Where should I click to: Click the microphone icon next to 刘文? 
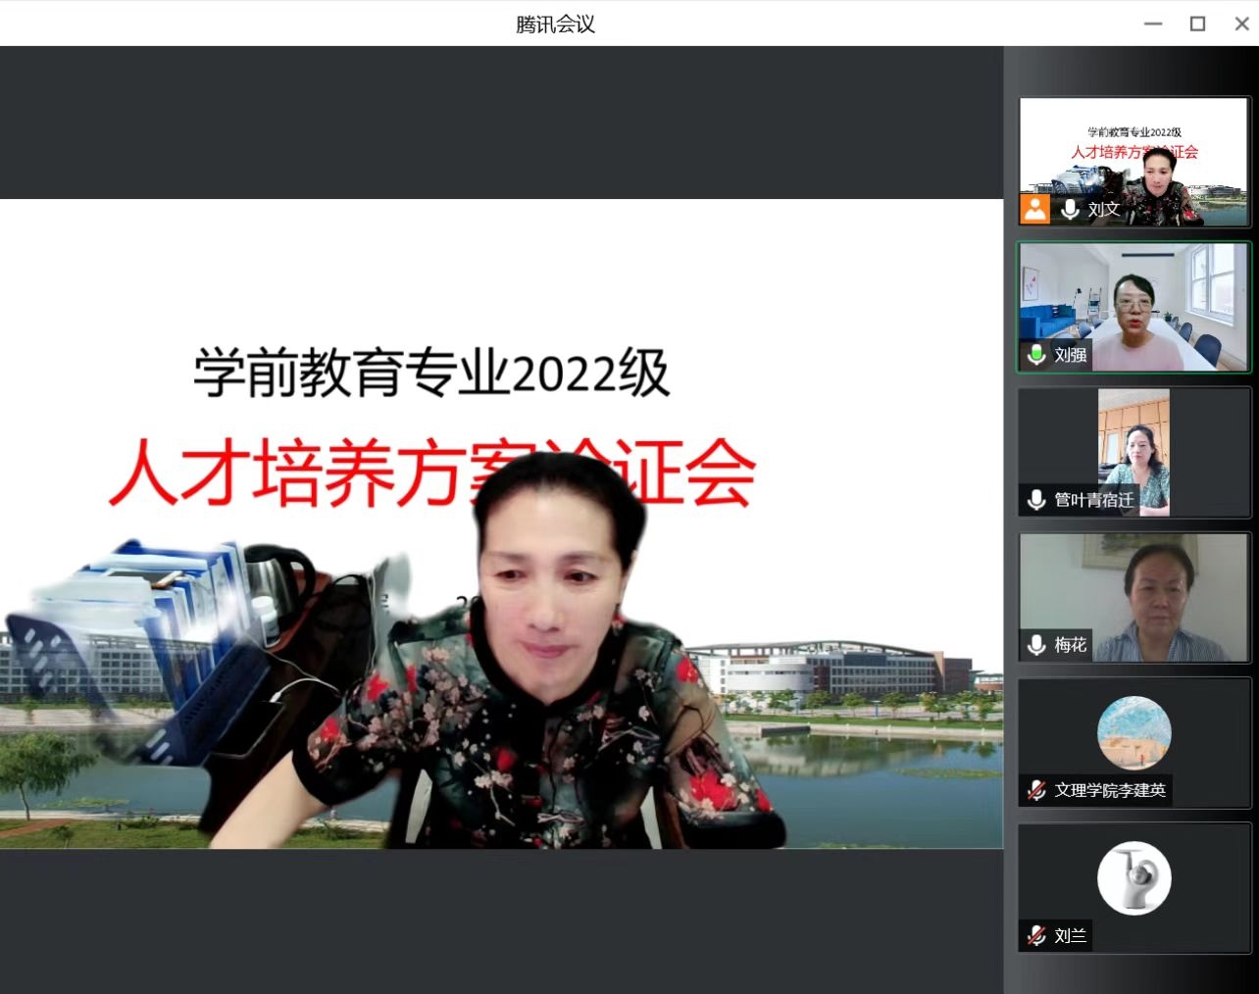click(x=1070, y=209)
